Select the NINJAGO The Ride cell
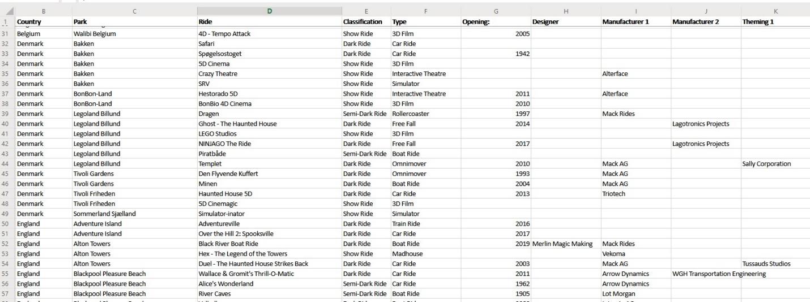The image size is (810, 302). [x=270, y=144]
